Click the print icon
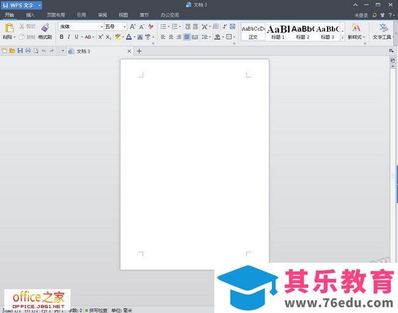The image size is (398, 313). point(28,51)
